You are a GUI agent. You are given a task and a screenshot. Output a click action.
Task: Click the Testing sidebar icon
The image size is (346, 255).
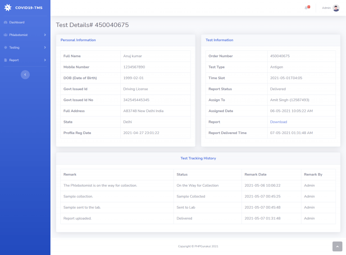(x=5, y=47)
